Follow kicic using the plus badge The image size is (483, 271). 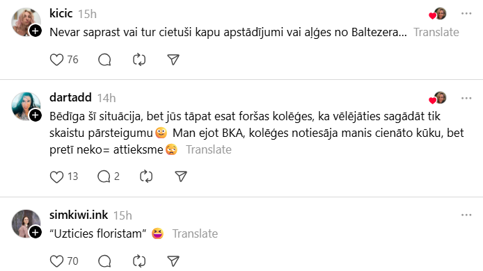(35, 31)
